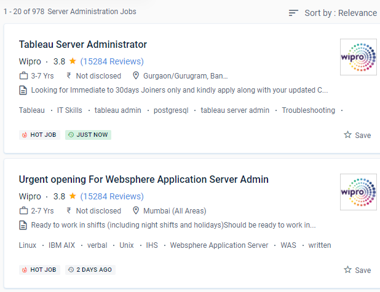Save the Tableau Server Administrator job
The image size is (380, 292).
(x=357, y=135)
